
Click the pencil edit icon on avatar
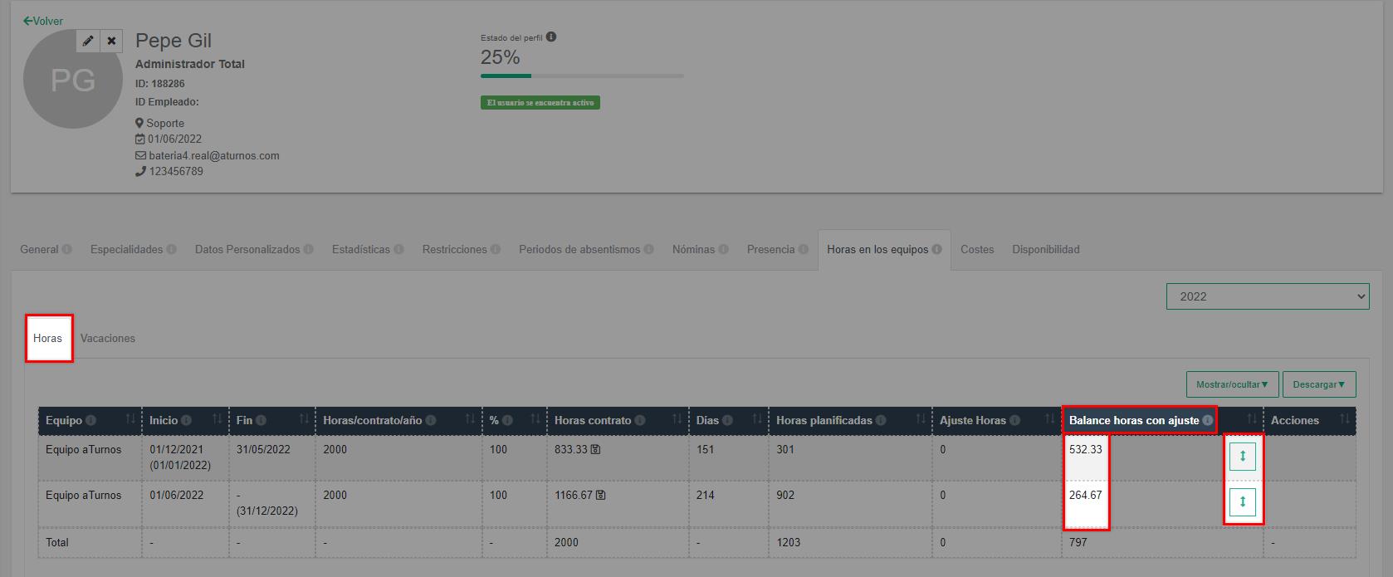coord(88,41)
